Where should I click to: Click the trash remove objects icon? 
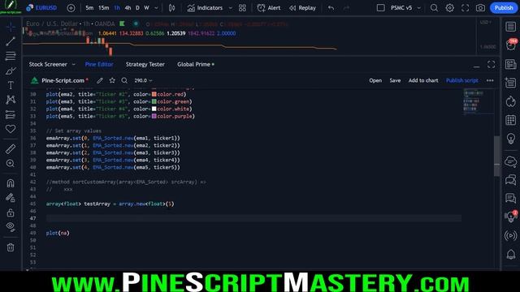11,247
